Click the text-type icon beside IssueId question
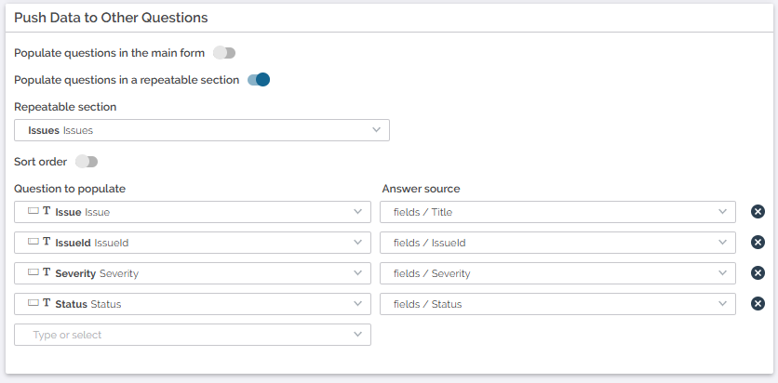This screenshot has width=778, height=383. (47, 243)
